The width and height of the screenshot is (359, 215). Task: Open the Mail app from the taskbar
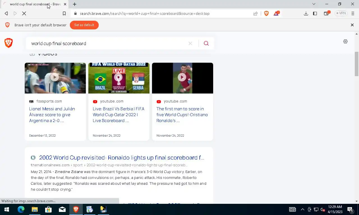(62, 209)
